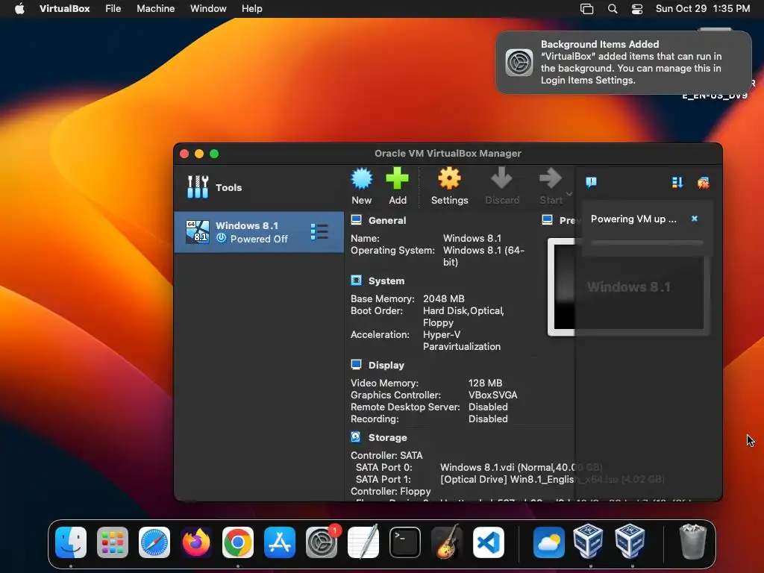Create a new VM with New icon
Image resolution: width=764 pixels, height=573 pixels.
[x=362, y=179]
